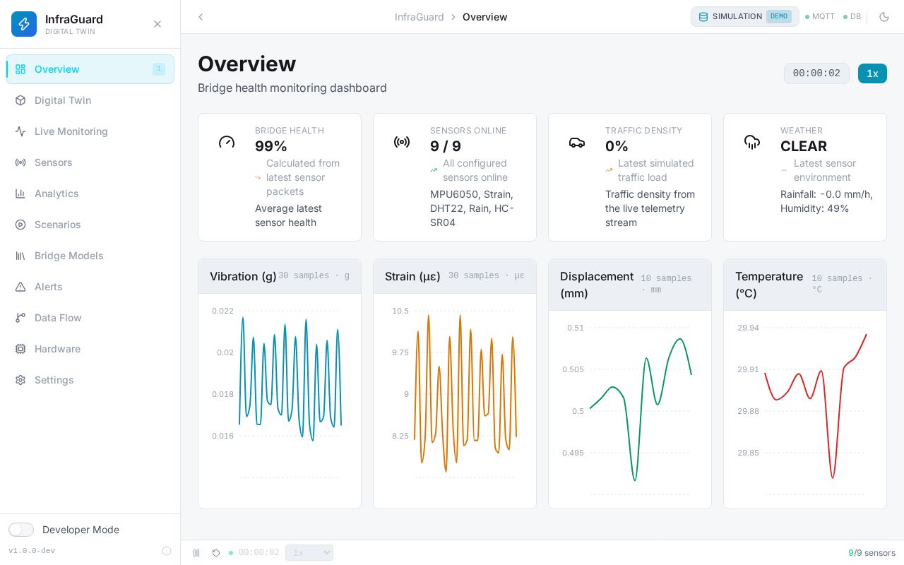Click the Bridge Health gauge icon
The height and width of the screenshot is (565, 904).
coord(227,142)
